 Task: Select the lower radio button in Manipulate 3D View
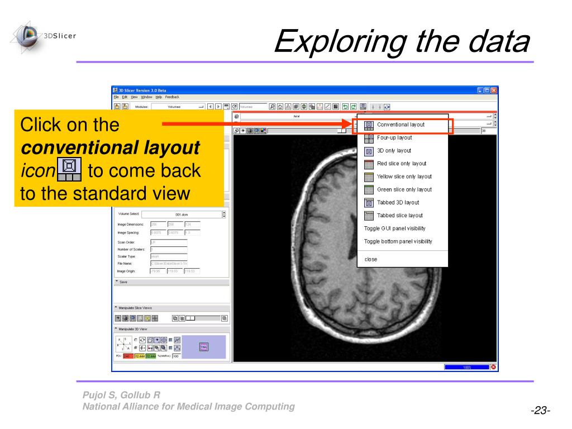(135, 347)
